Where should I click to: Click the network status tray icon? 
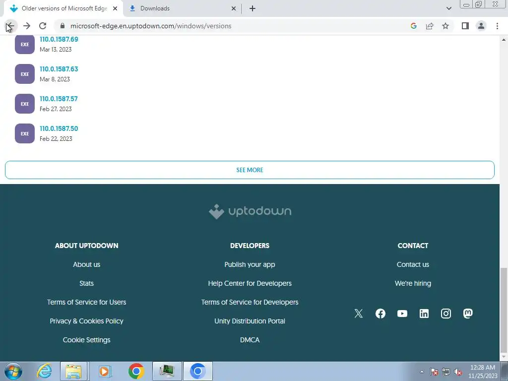tap(446, 372)
